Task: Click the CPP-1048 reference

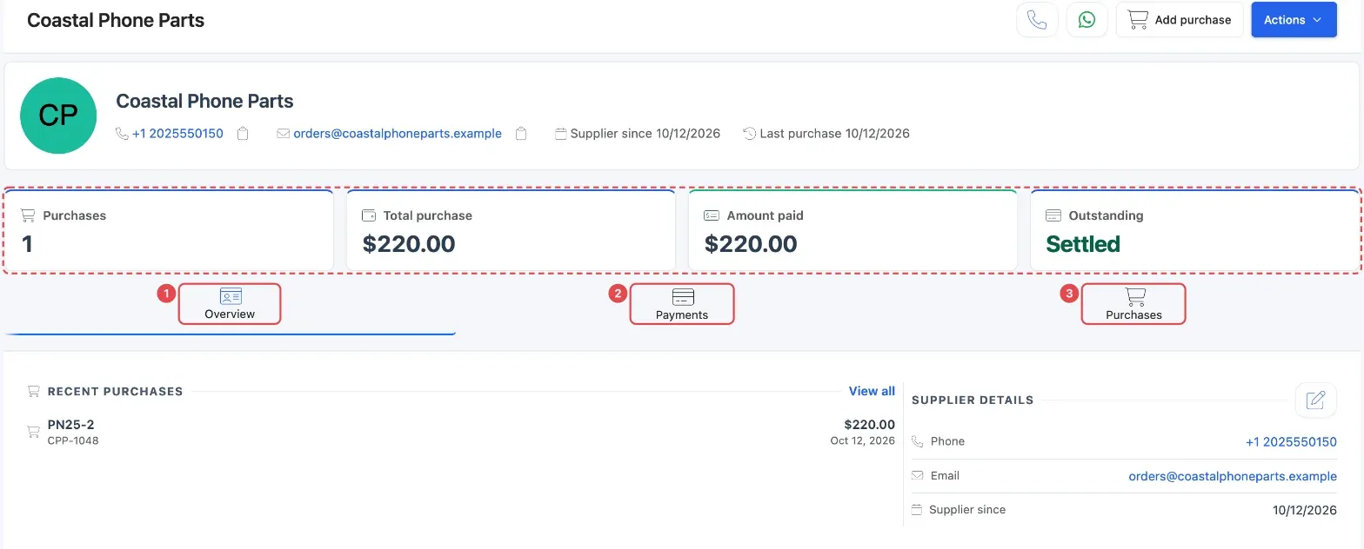Action: [73, 440]
